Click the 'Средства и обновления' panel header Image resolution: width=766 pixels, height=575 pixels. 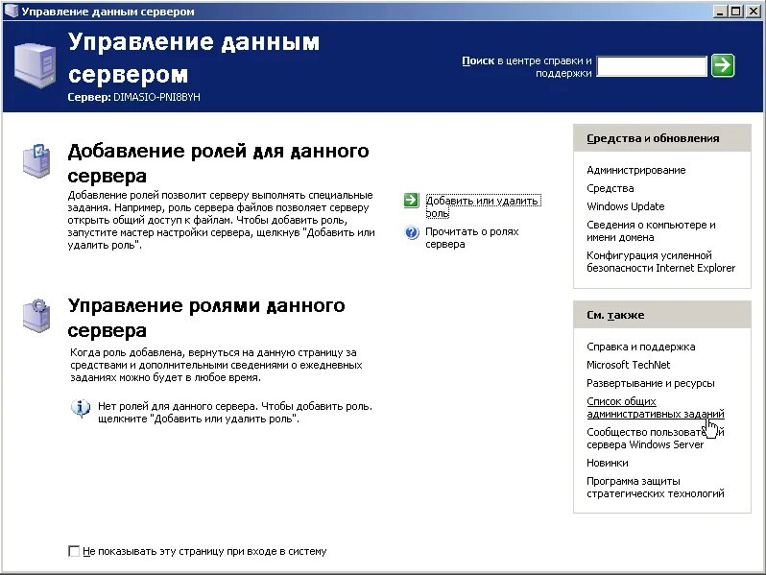pyautogui.click(x=662, y=138)
